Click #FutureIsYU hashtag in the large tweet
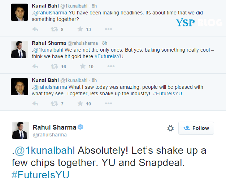The image size is (226, 183). pyautogui.click(x=40, y=175)
